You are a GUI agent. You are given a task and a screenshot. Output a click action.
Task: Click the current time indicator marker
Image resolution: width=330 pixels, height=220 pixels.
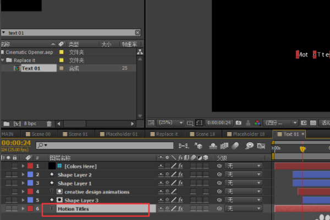[302, 149]
